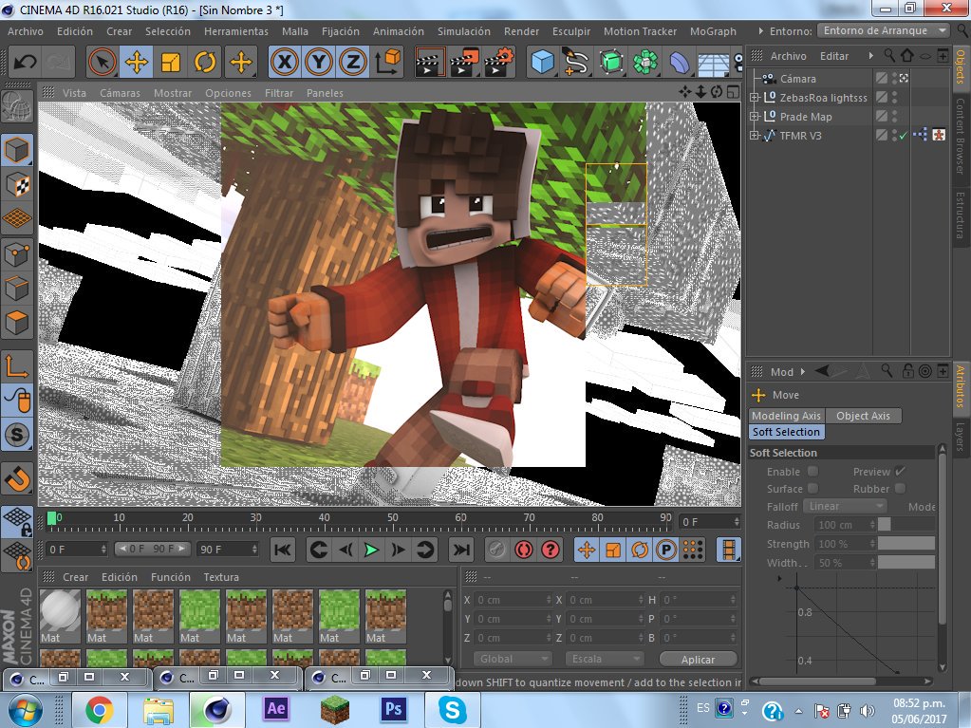The width and height of the screenshot is (971, 728).
Task: Open viewport Cámaras menu
Action: click(x=120, y=93)
